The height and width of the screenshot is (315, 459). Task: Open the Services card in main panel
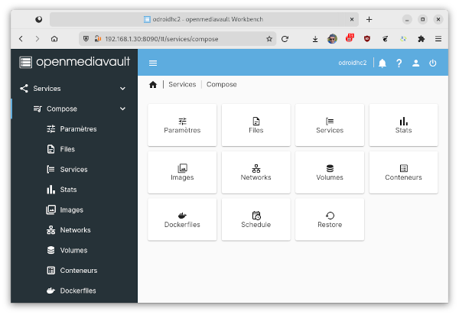[330, 125]
